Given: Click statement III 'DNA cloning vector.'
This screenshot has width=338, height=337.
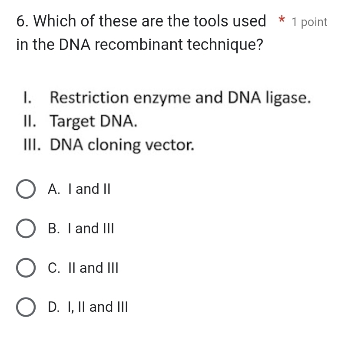Looking at the screenshot, I should (109, 145).
